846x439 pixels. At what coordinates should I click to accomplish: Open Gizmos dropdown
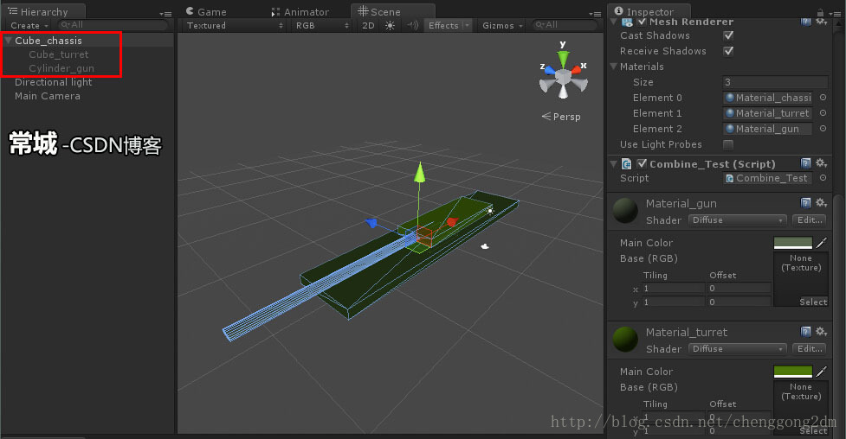(502, 25)
